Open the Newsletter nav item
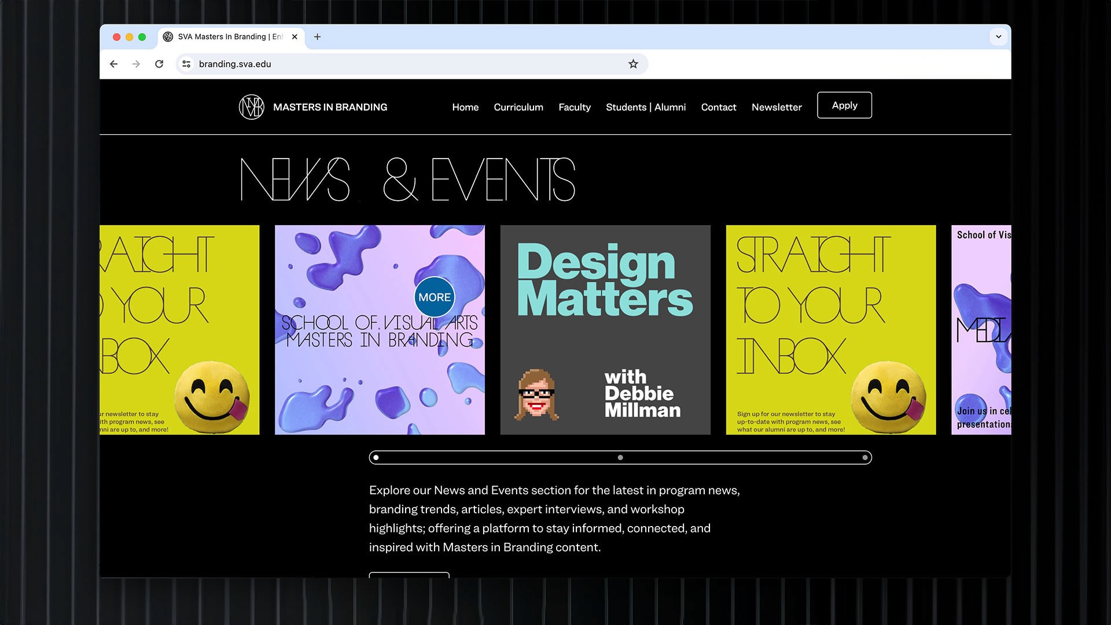 [x=777, y=107]
